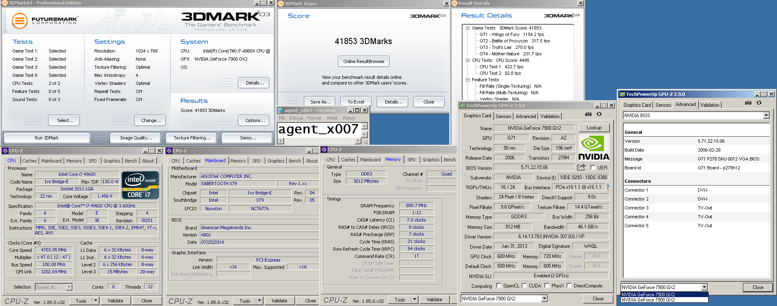Click the GPU-Z Advanced window title icon
Viewport: 777px width, 306px height.
[x=622, y=94]
